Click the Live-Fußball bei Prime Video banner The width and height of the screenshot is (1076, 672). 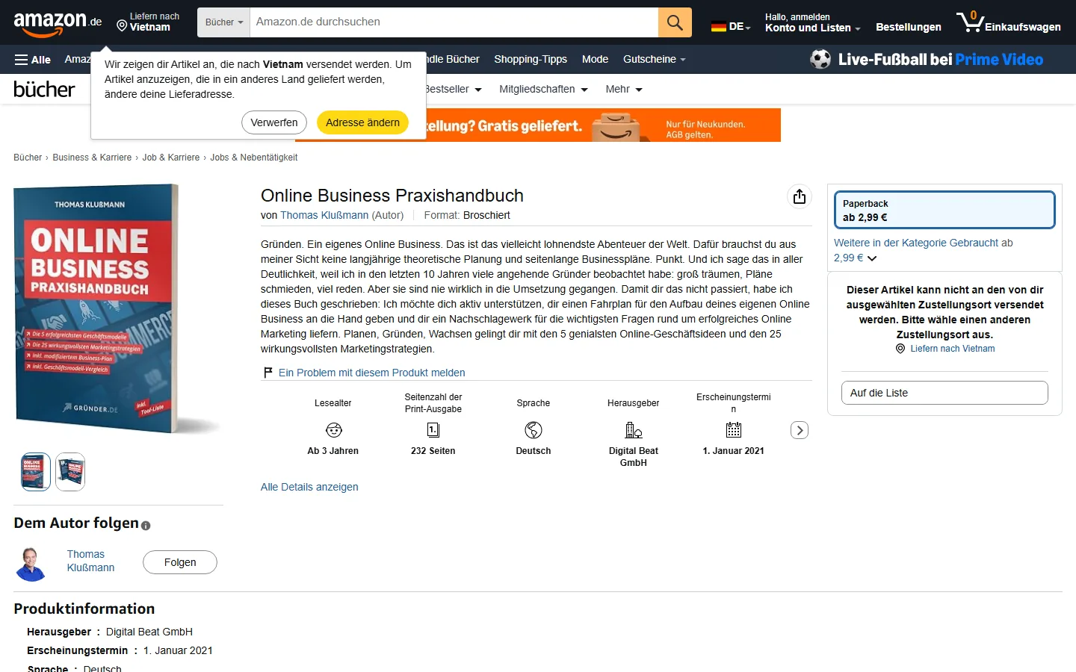[927, 59]
